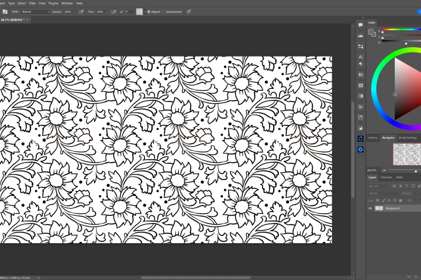The image size is (421, 280).
Task: Close the 66.7% document tab
Action: coord(27,20)
